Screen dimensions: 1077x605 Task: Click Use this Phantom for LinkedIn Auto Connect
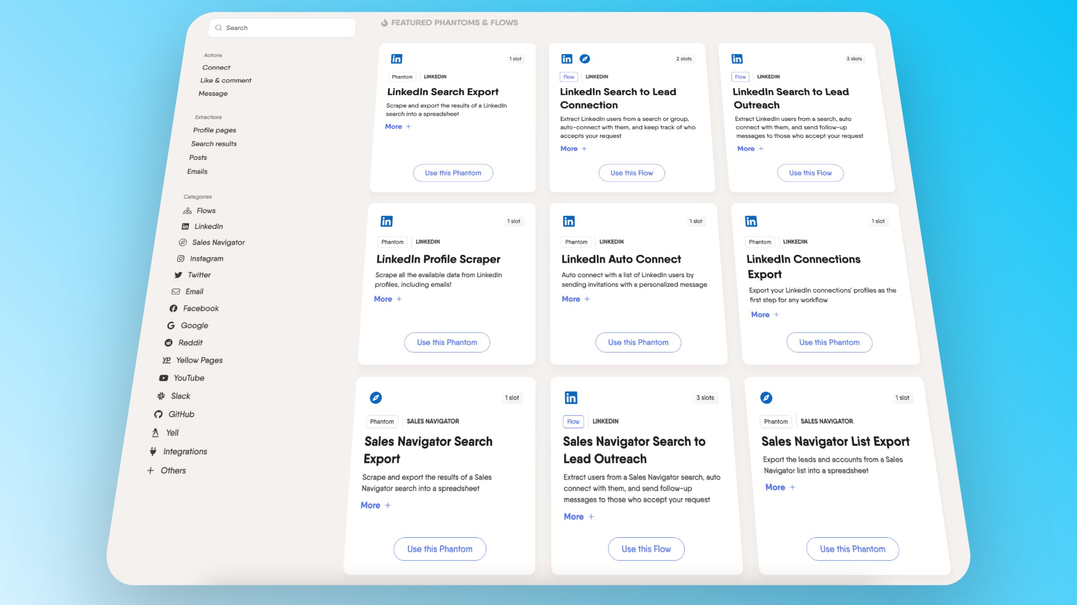click(638, 342)
